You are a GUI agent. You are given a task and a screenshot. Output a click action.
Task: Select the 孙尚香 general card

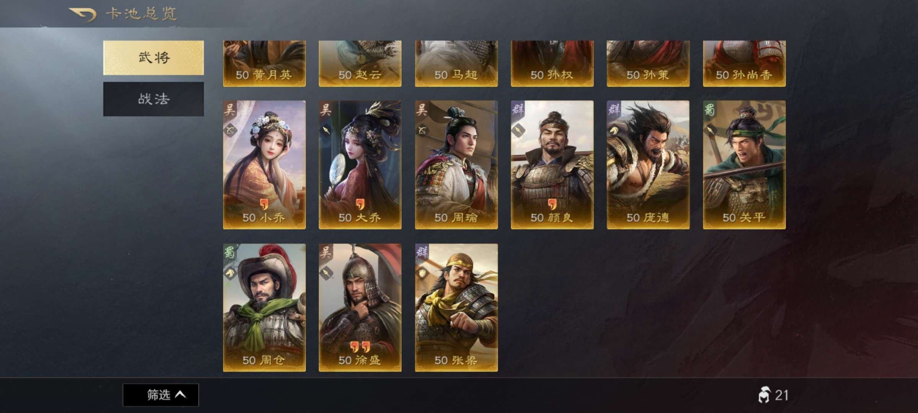(744, 63)
